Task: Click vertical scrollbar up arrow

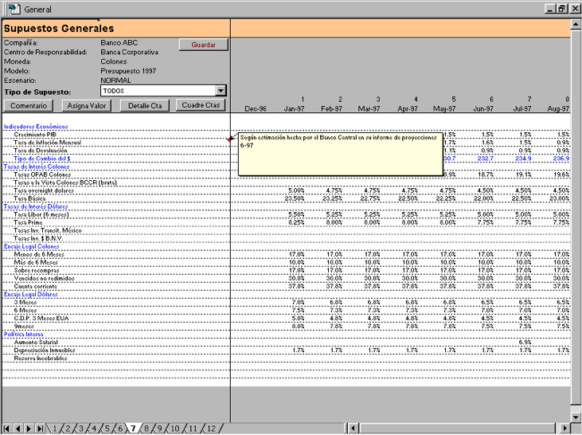Action: pyautogui.click(x=576, y=25)
